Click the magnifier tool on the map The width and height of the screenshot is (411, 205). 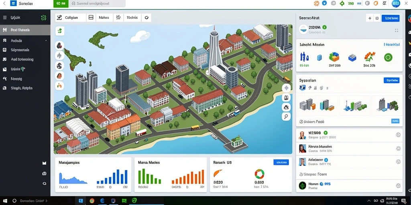click(286, 117)
